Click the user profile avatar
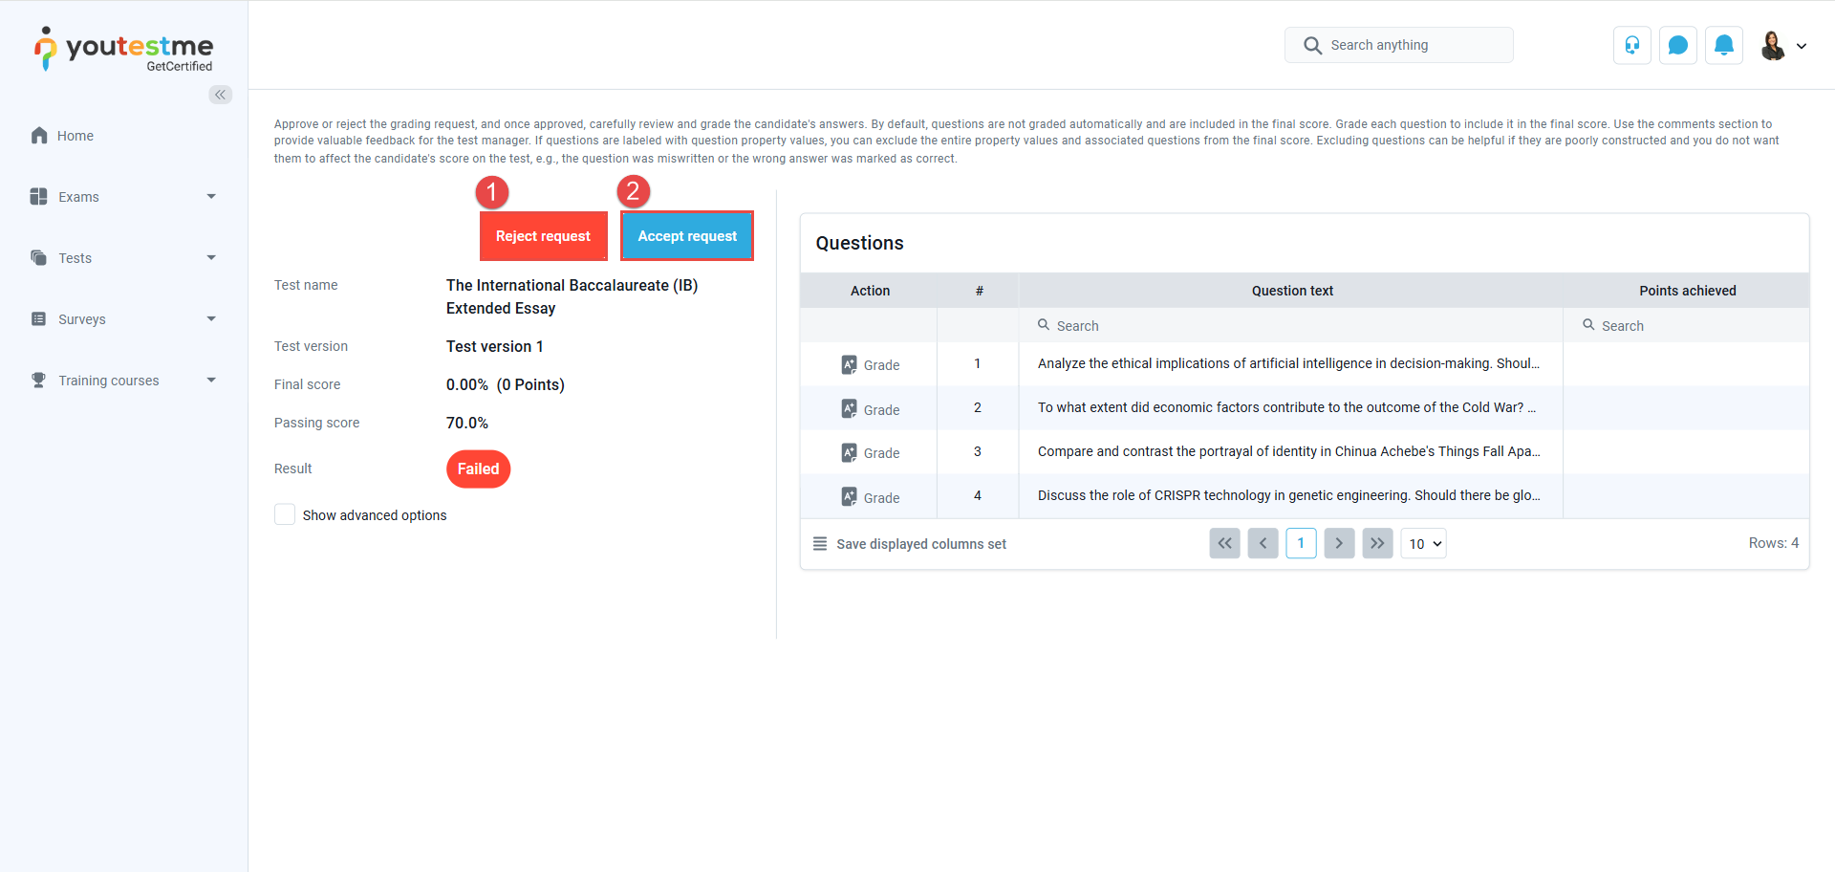The height and width of the screenshot is (872, 1835). tap(1773, 45)
